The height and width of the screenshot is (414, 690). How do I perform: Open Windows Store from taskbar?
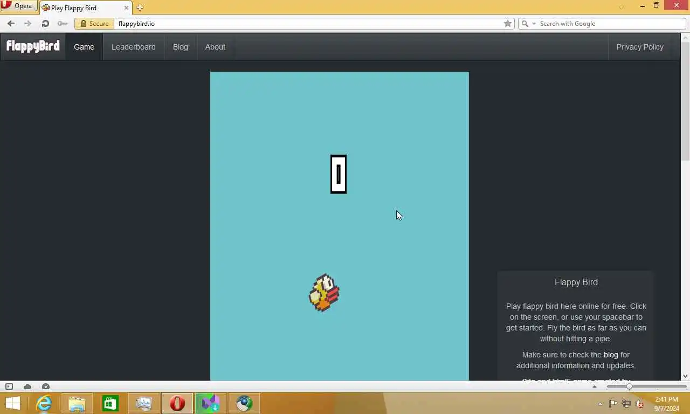coord(111,403)
